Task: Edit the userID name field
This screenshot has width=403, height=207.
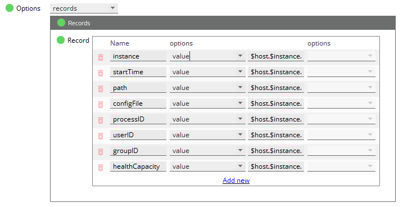Action: [138, 135]
